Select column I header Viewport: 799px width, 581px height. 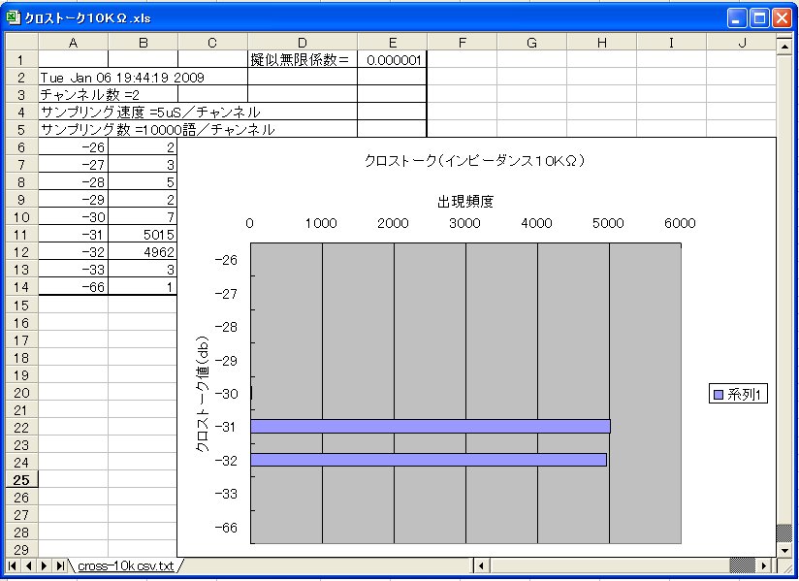672,43
